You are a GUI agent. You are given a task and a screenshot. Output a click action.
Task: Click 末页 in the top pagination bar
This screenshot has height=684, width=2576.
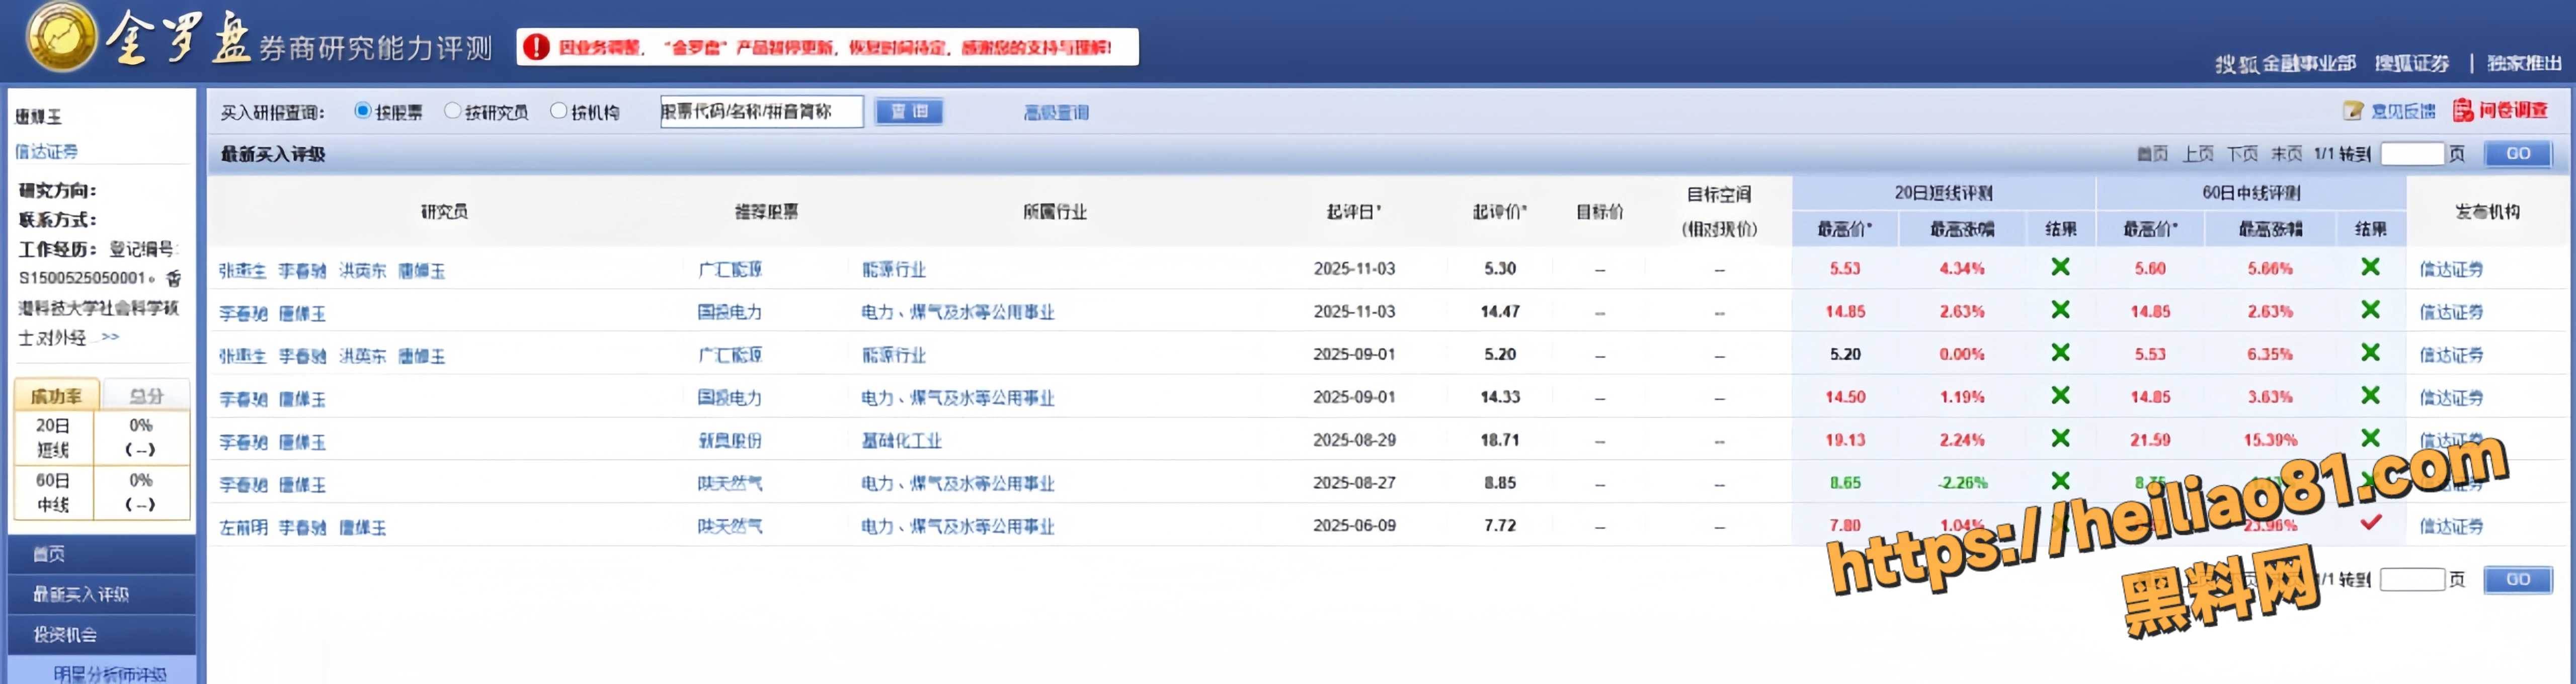pos(2286,154)
